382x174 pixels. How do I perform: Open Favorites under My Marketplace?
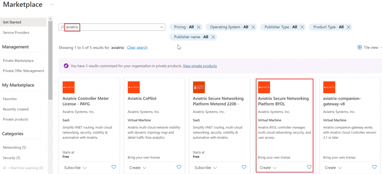tap(10, 99)
